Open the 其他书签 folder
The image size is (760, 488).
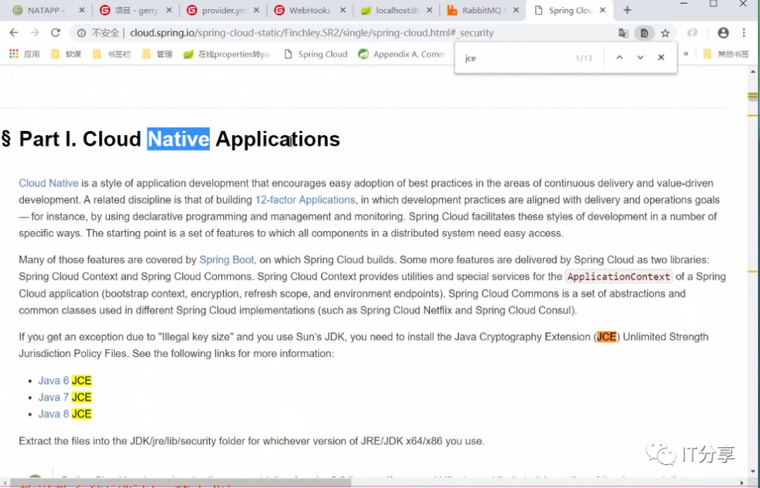726,54
